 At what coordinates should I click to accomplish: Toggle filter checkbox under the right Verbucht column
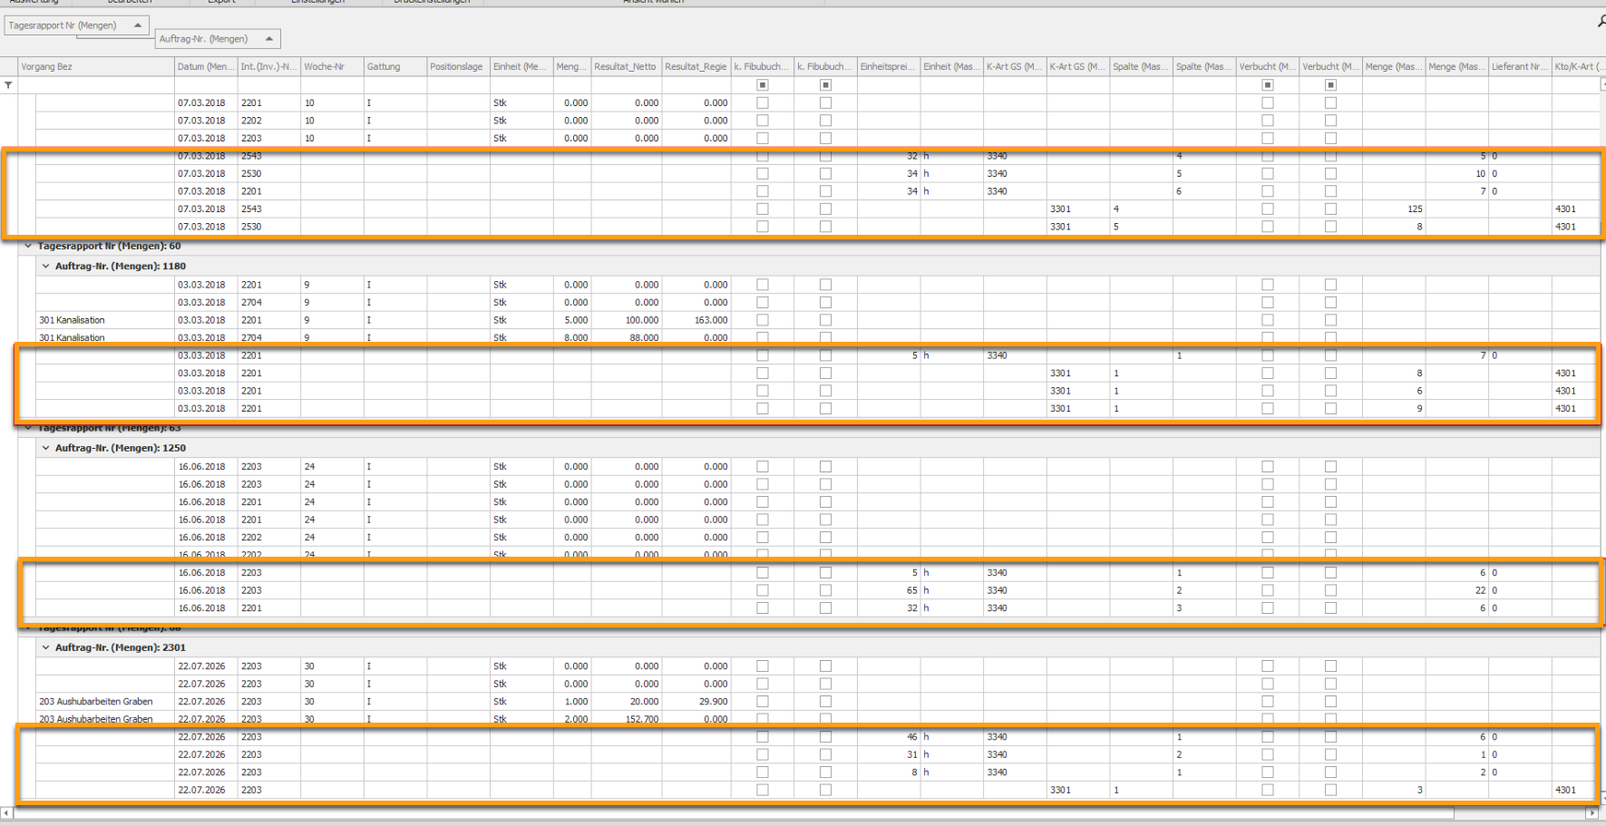point(1330,85)
